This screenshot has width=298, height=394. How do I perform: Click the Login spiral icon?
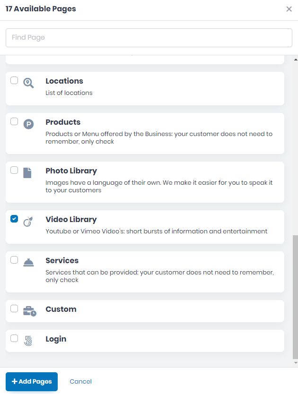click(28, 340)
